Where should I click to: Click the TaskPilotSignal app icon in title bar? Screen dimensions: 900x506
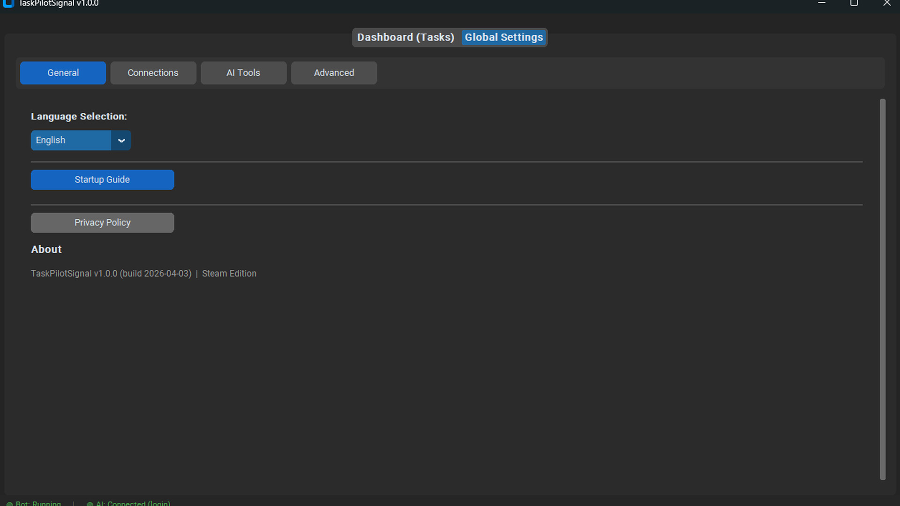(8, 3)
